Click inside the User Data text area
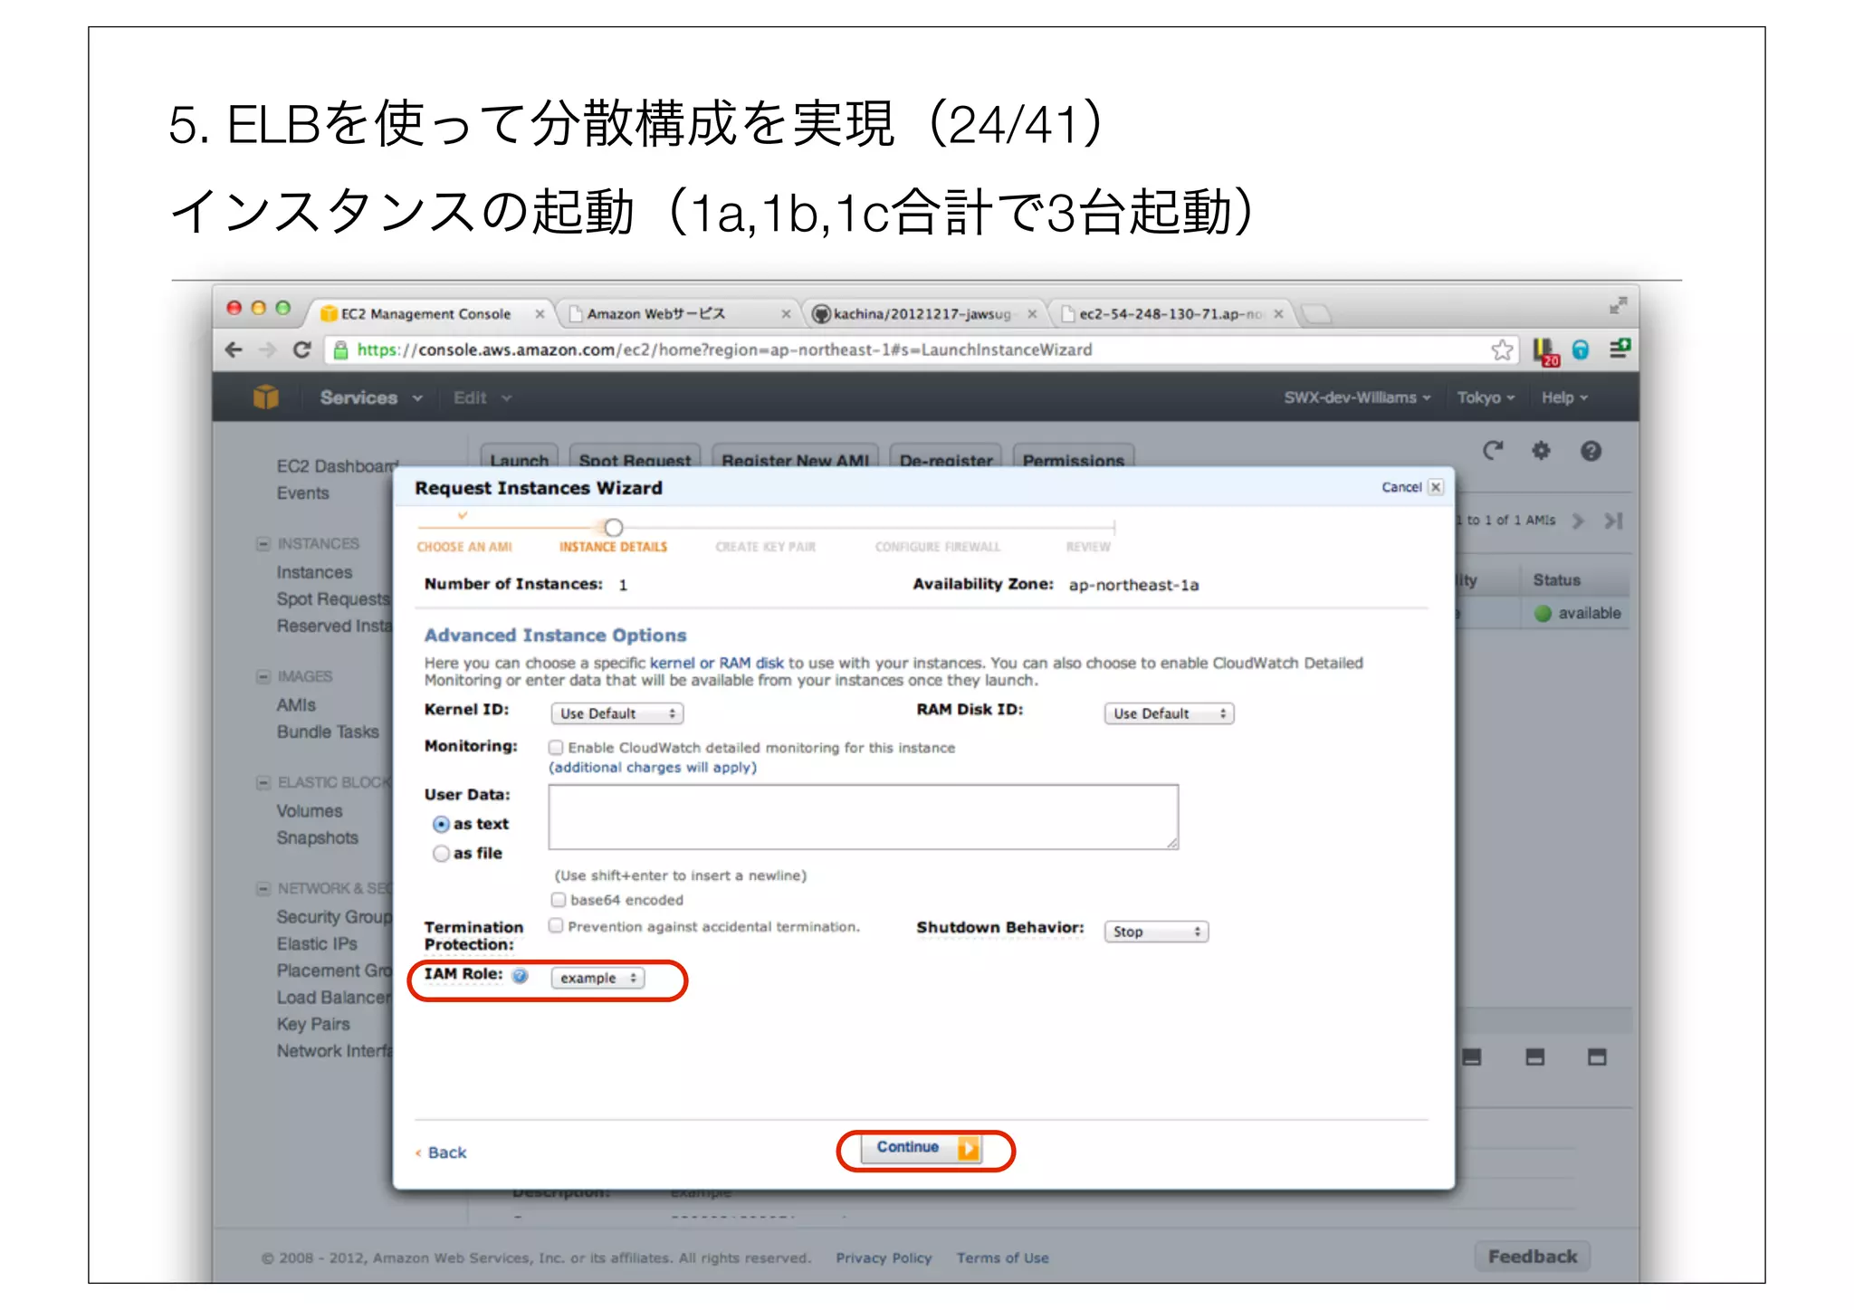Viewport: 1854px width, 1310px height. [x=863, y=817]
